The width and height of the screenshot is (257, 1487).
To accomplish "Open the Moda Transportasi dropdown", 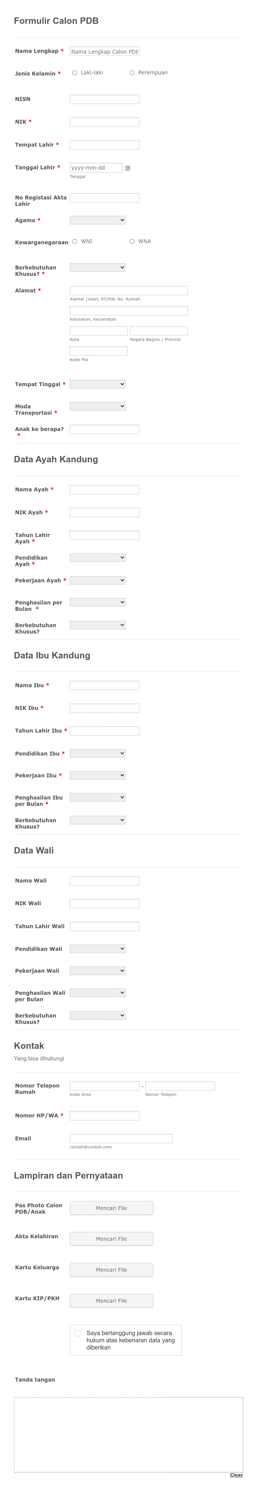I will (x=97, y=406).
